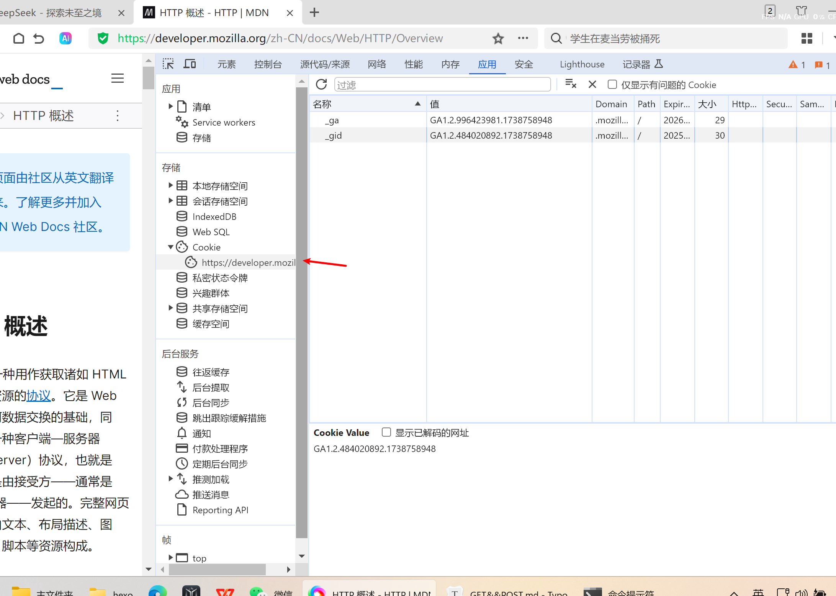Expand the 本地存储空间 tree node

pyautogui.click(x=171, y=186)
